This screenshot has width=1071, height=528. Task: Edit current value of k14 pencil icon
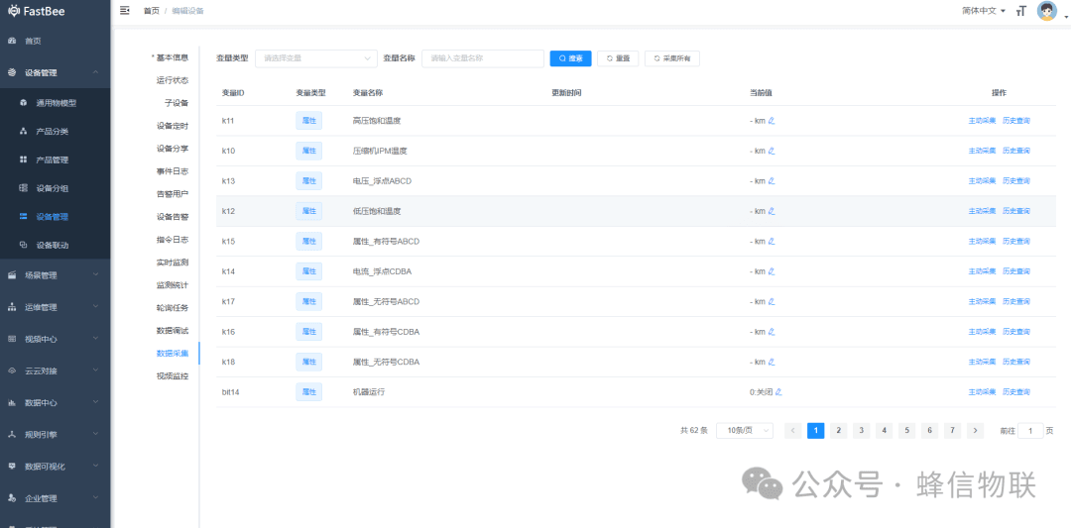[x=772, y=271]
